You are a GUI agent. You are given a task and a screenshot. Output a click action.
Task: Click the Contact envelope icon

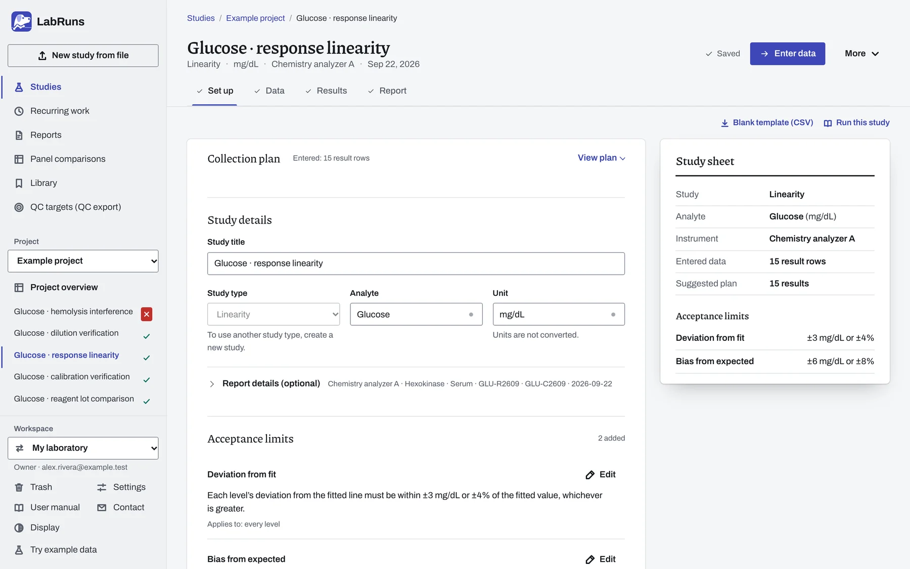(102, 507)
